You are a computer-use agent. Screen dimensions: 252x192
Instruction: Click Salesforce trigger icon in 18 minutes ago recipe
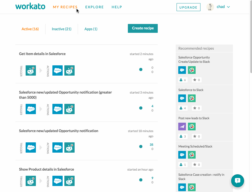[x=31, y=147]
